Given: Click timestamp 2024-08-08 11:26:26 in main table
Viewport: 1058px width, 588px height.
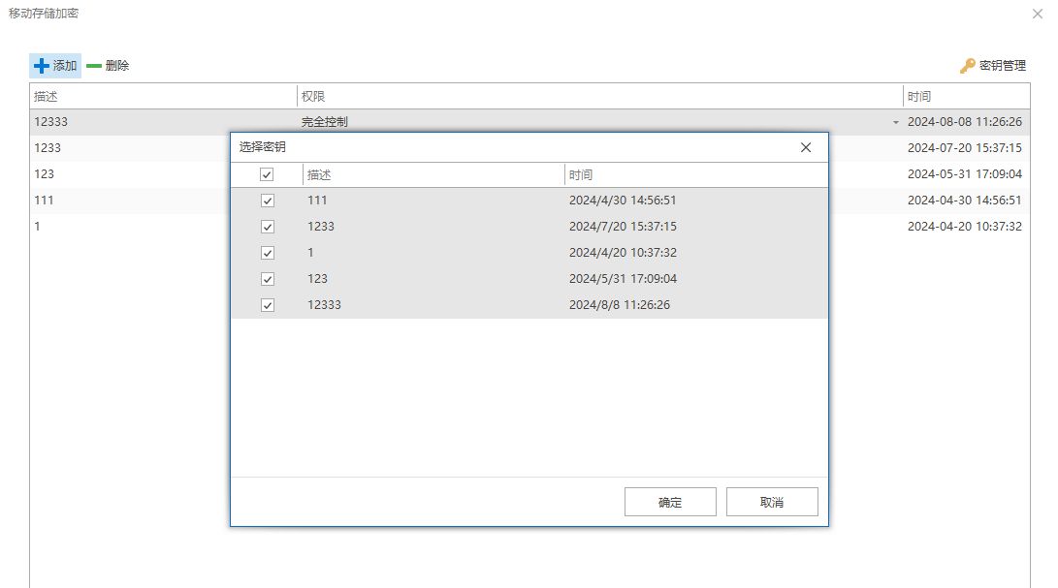Looking at the screenshot, I should point(964,122).
